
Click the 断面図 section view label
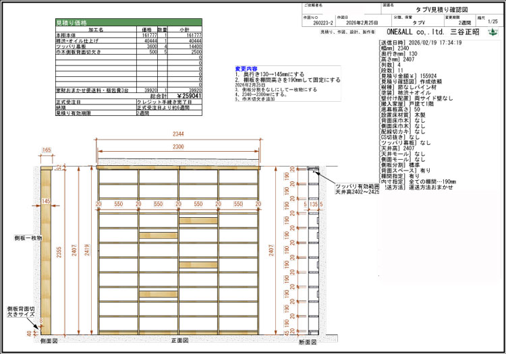point(308,341)
